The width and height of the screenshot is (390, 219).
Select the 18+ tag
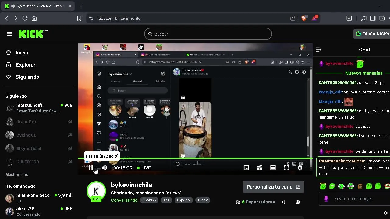click(166, 200)
